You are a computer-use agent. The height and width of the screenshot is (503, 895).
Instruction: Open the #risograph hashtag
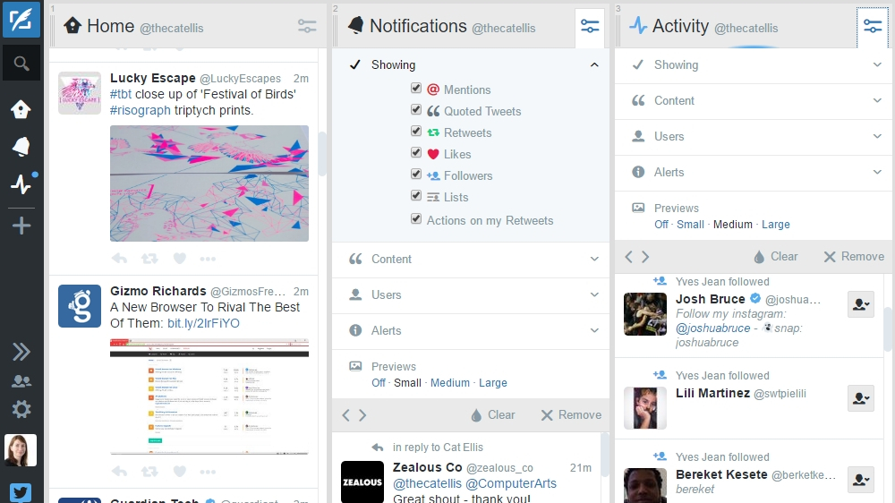point(141,110)
